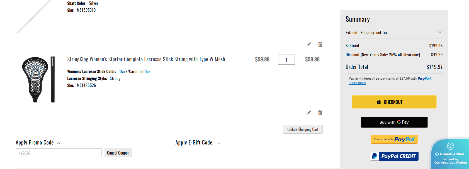Collapse the Apply Promo Code section
This screenshot has height=169, width=469.
59,143
